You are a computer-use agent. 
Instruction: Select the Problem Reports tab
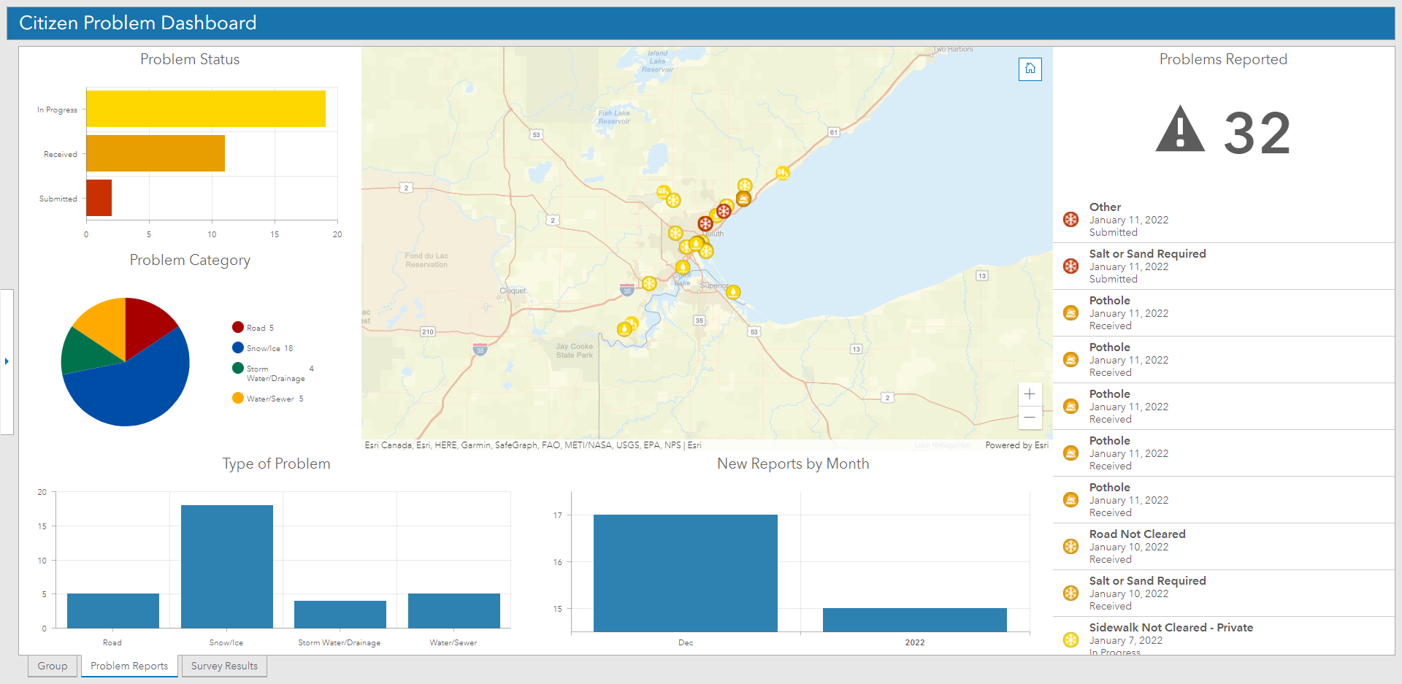(x=129, y=666)
